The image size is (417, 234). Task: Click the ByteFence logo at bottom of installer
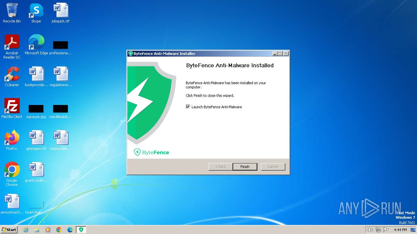151,152
